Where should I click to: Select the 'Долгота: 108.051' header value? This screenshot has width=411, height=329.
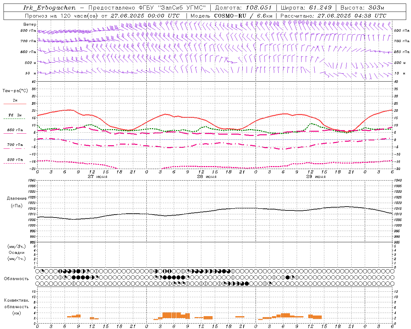(243, 8)
